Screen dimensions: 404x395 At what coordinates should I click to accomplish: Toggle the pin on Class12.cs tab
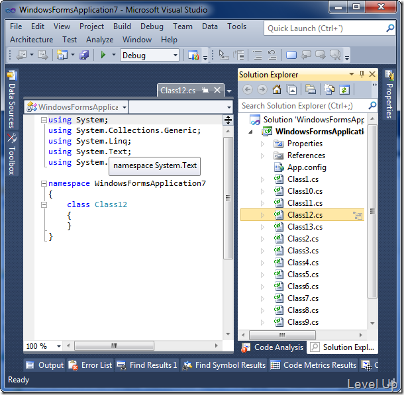(x=205, y=91)
